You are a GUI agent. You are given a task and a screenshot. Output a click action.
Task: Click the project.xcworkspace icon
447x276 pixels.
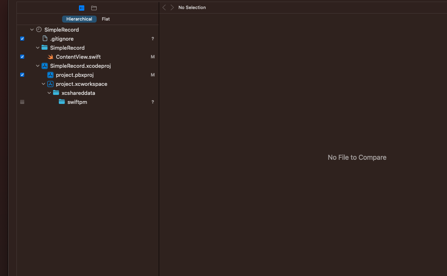coord(51,84)
